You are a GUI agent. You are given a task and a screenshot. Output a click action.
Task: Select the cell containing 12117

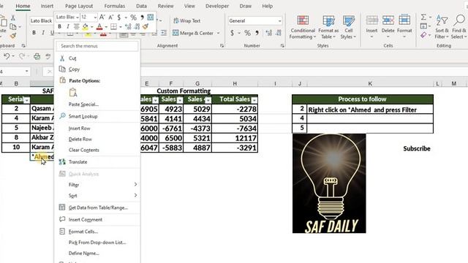tap(235, 138)
